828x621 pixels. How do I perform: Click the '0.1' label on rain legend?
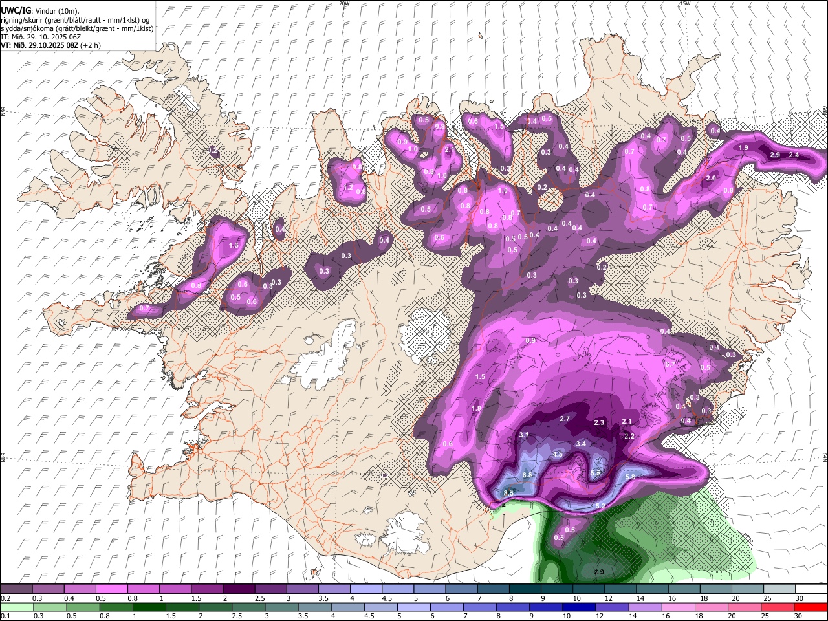pos(5,616)
